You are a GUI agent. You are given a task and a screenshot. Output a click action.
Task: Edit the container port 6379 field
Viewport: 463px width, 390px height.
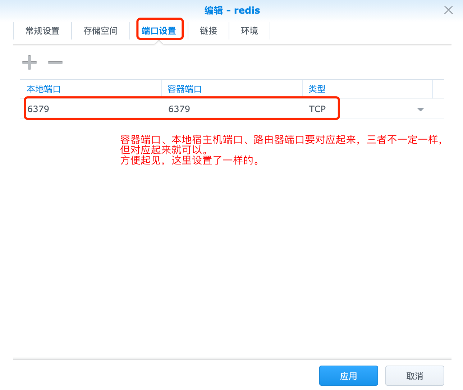[x=230, y=109]
